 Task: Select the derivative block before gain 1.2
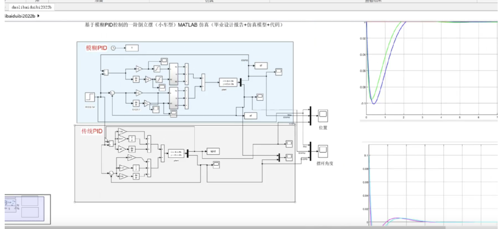[136, 103]
